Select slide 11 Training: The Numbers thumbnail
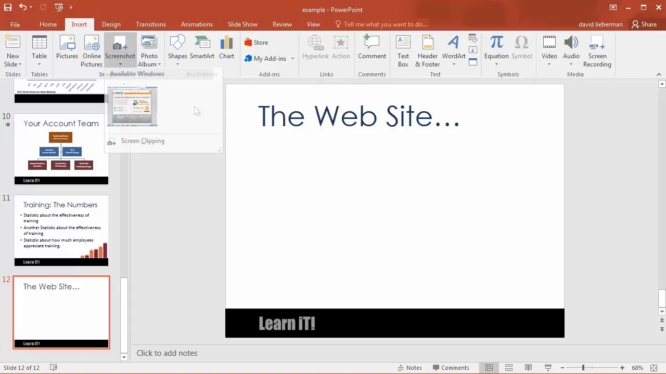The image size is (666, 374). 61,231
